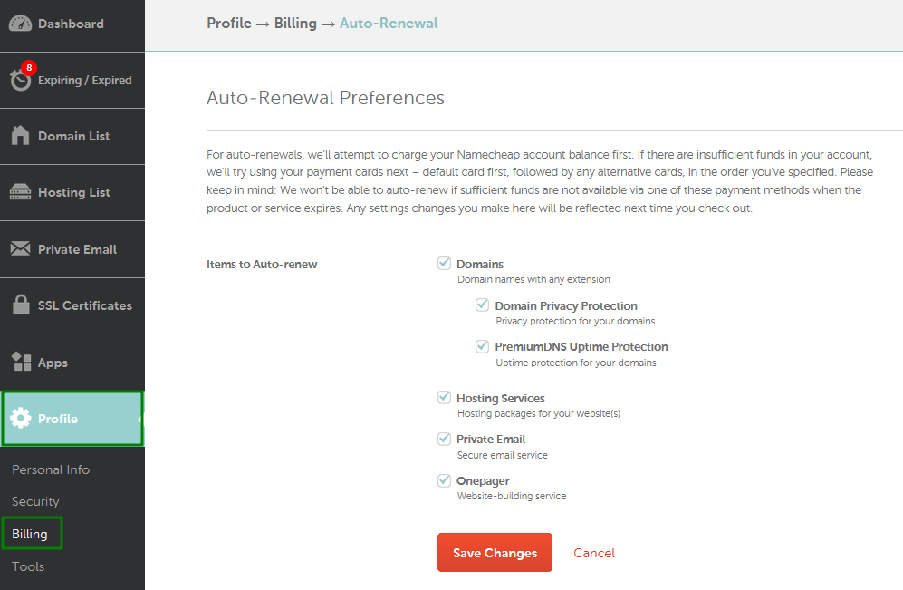
Task: Click the Expiring / Expired clock icon
Action: (20, 80)
